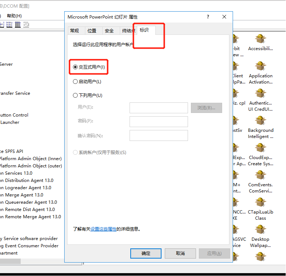Select the Merge Agent 13.0 entry

coord(21,195)
